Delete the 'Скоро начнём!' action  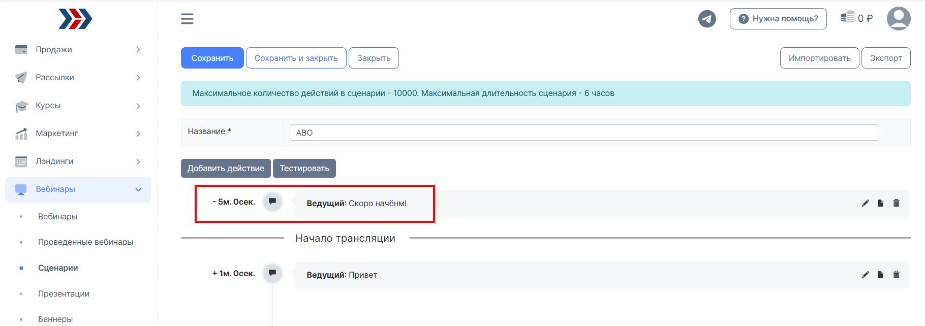[x=896, y=203]
